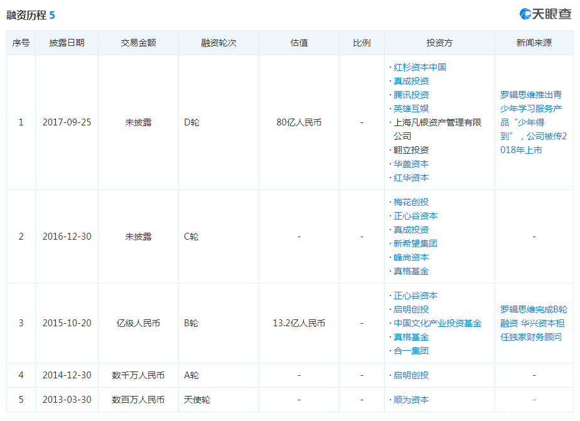Viewport: 580px width, 421px height.
Task: Open 启明创投 link in A轮 row
Action: [411, 375]
